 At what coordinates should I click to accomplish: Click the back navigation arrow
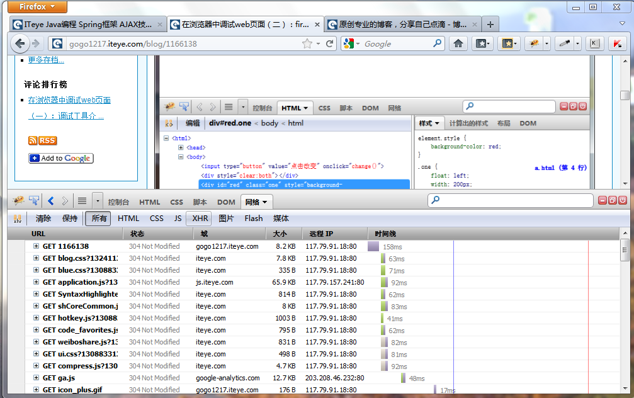click(x=21, y=43)
